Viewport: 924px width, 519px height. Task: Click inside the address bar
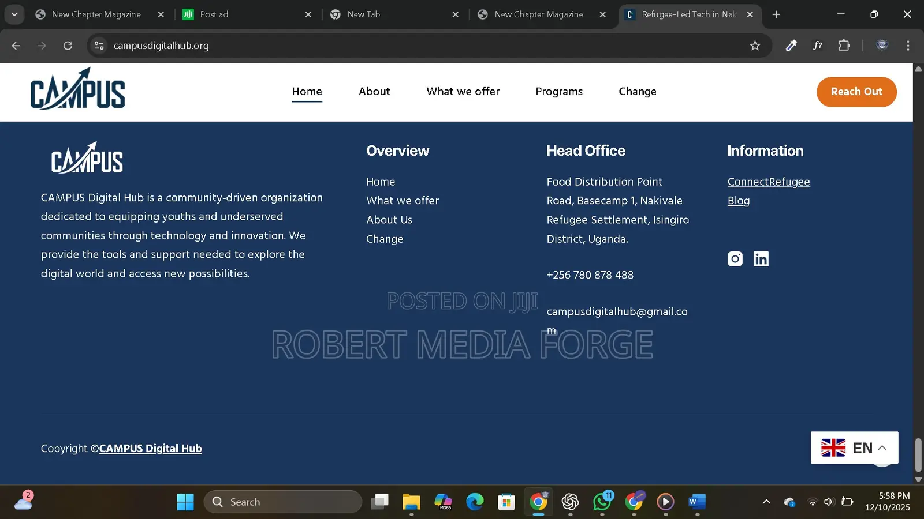[404, 46]
